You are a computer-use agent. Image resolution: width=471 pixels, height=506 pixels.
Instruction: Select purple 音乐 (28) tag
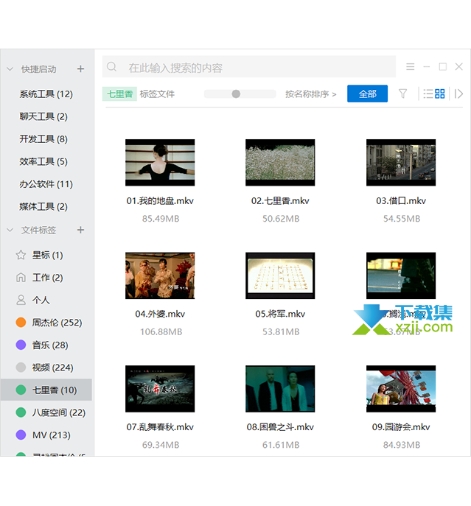click(42, 345)
